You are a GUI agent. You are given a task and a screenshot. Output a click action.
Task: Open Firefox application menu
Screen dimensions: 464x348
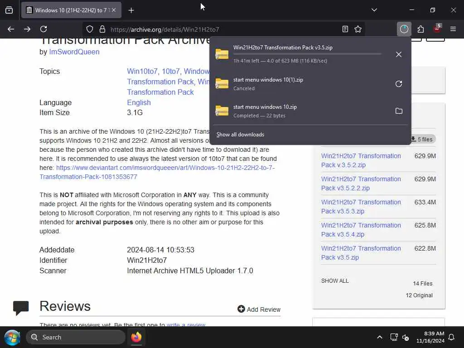[453, 29]
